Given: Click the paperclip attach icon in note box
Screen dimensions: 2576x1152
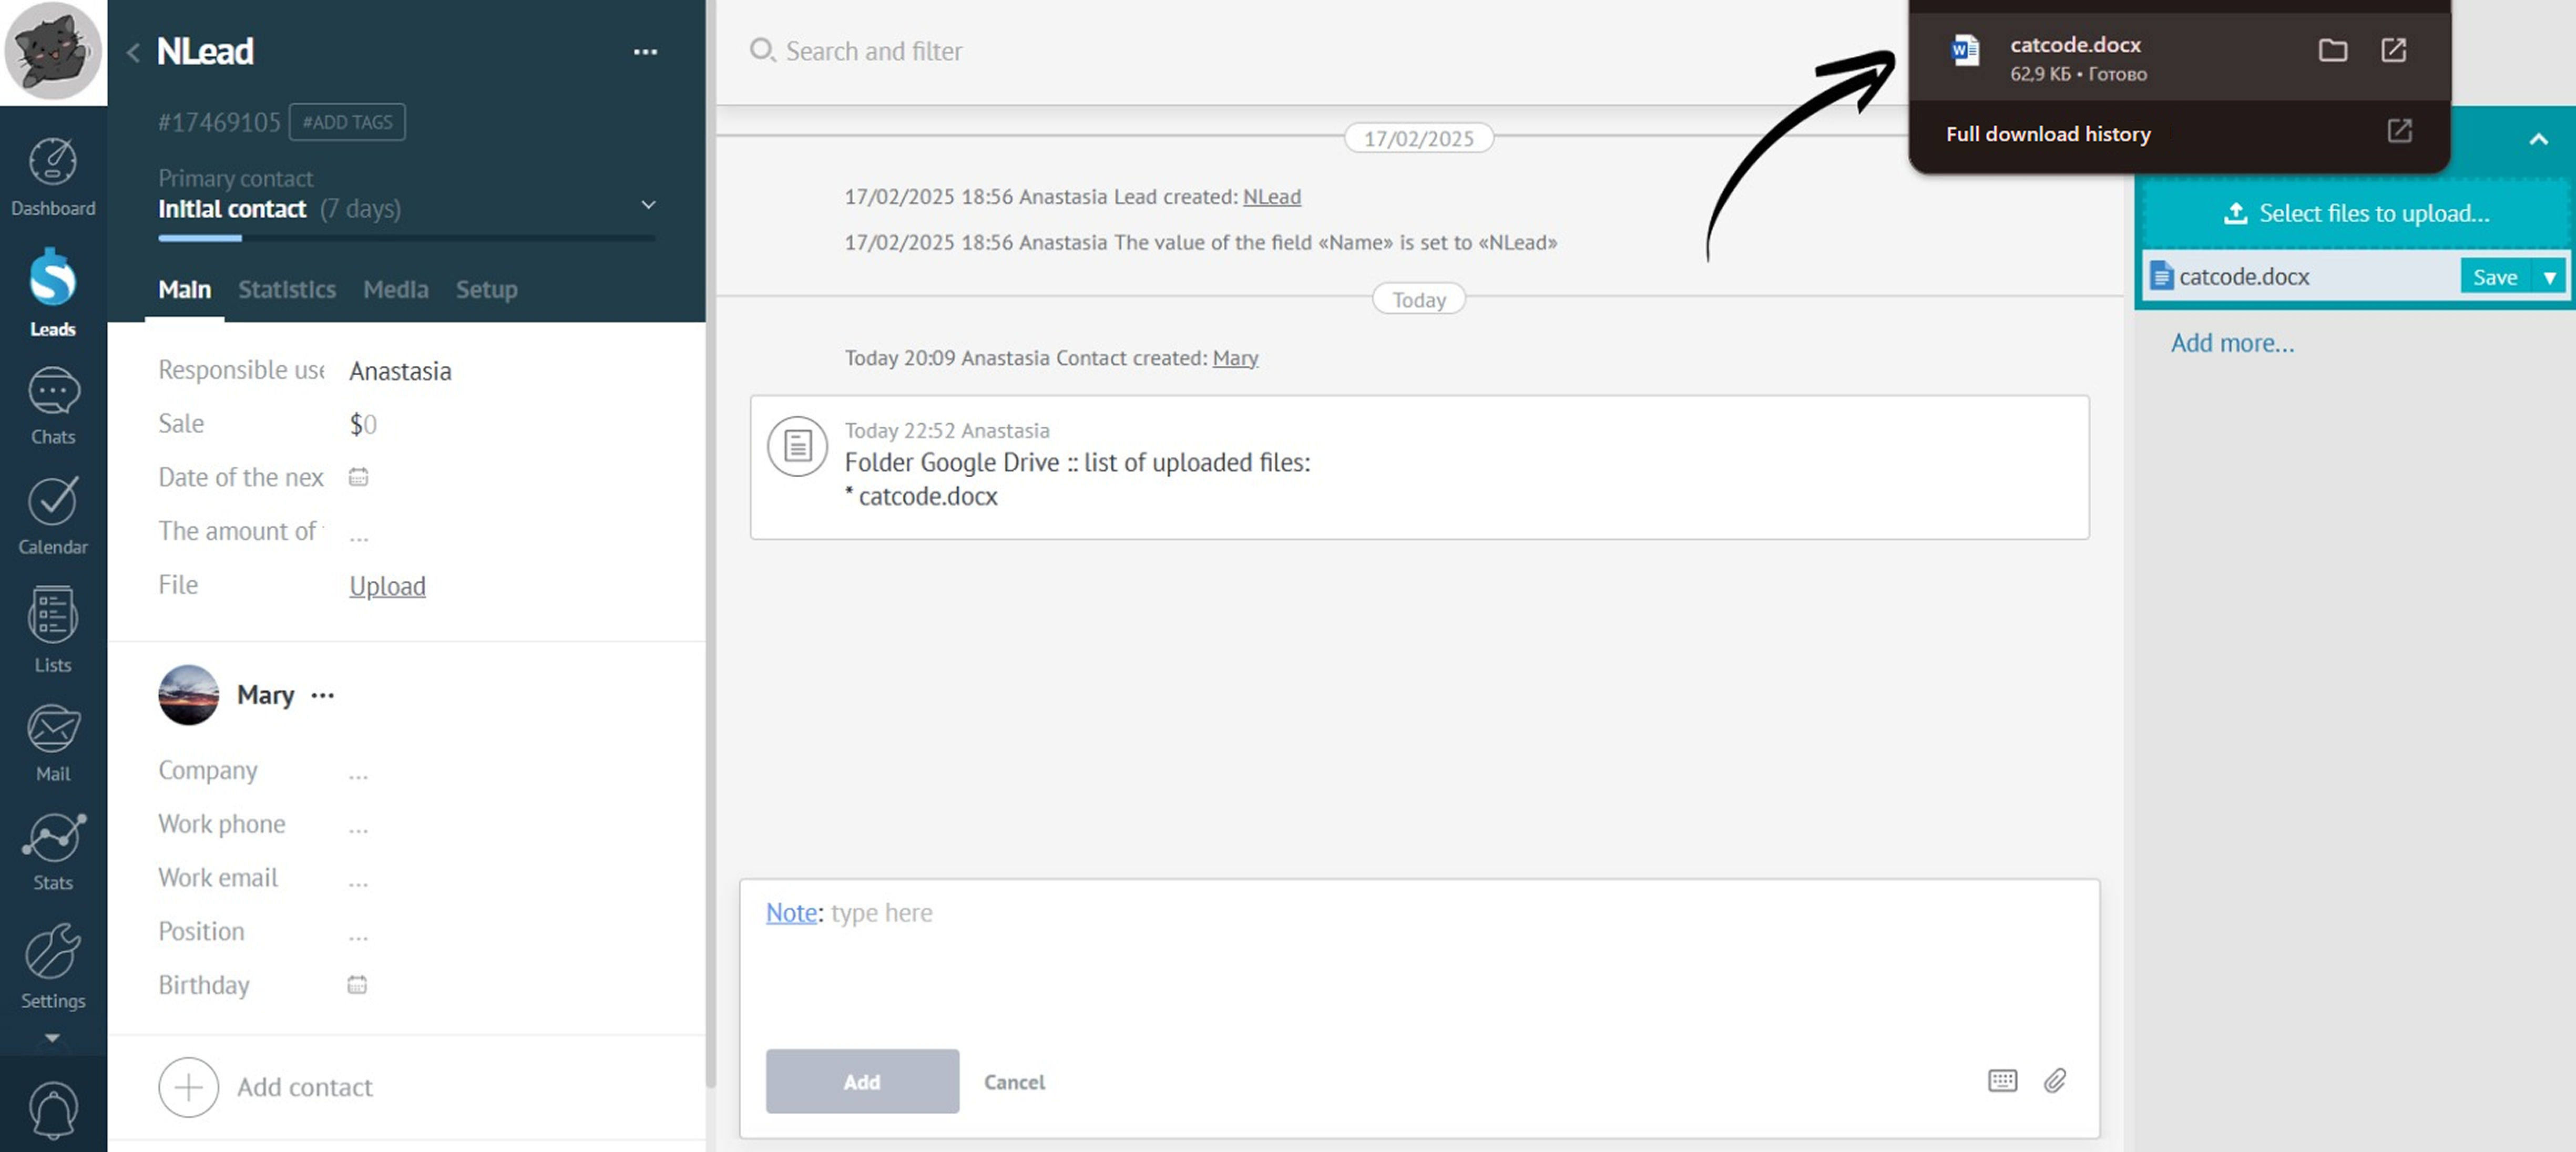Looking at the screenshot, I should tap(2054, 1081).
